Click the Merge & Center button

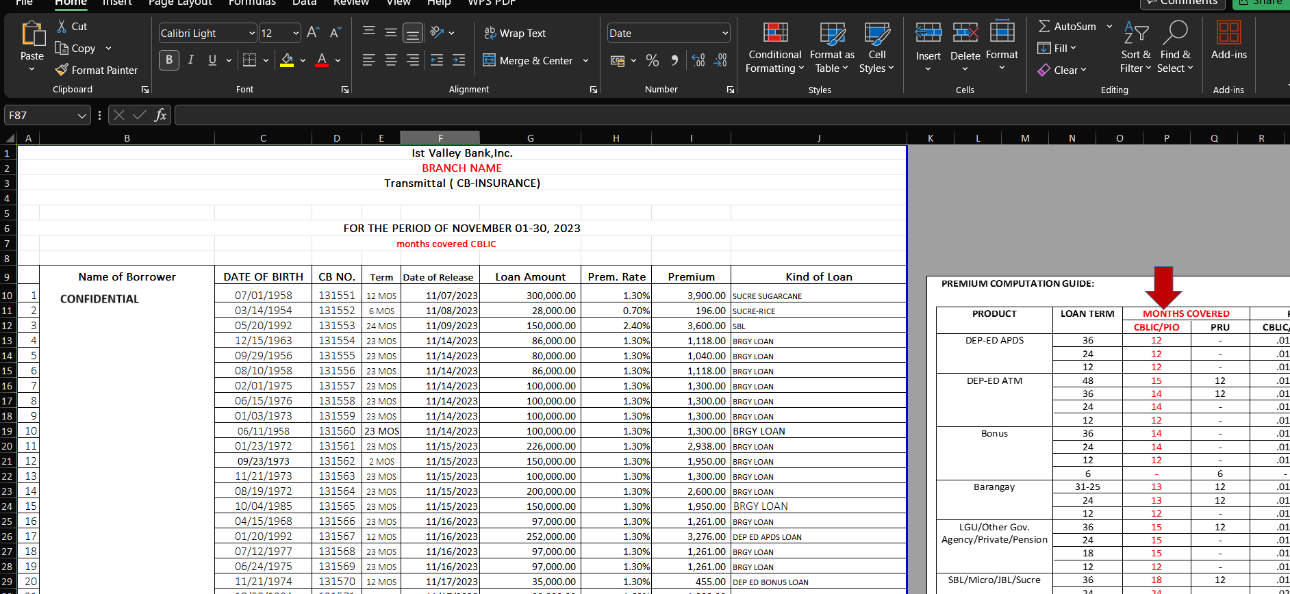click(x=528, y=60)
